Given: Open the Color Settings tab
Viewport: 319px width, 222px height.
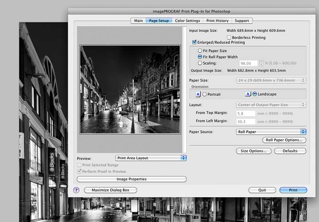Looking at the screenshot, I should pos(187,21).
